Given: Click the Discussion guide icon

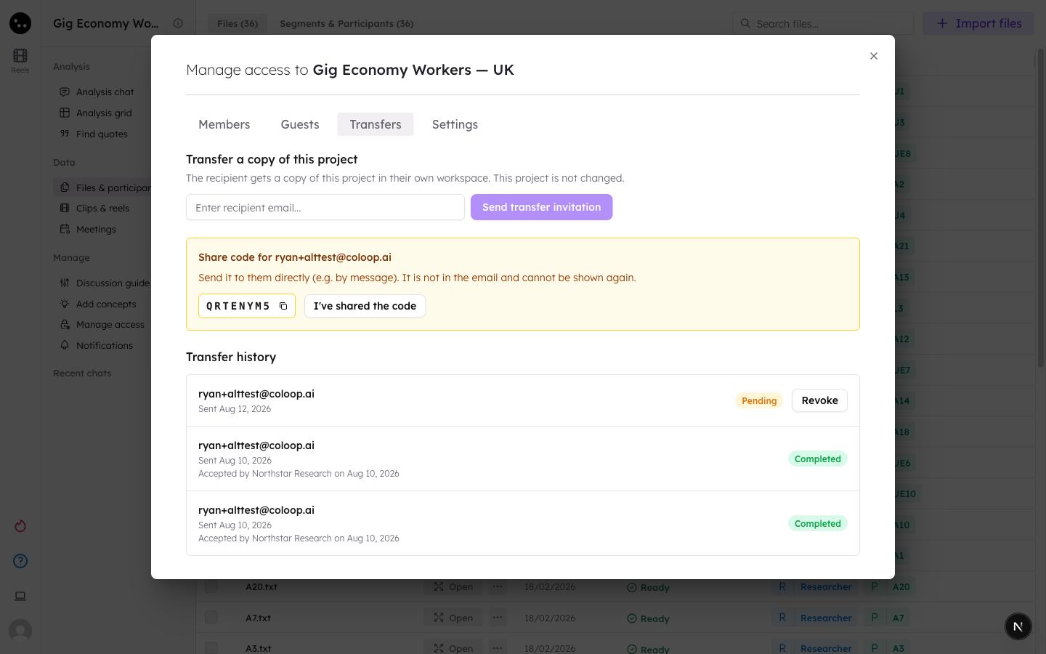Looking at the screenshot, I should [65, 283].
